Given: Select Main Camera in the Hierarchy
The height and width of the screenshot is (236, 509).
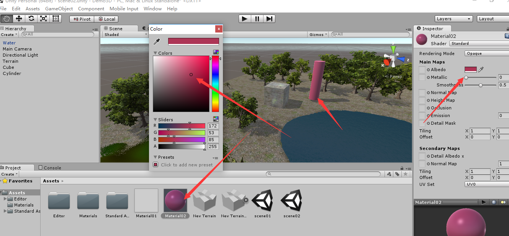Looking at the screenshot, I should click(x=17, y=49).
